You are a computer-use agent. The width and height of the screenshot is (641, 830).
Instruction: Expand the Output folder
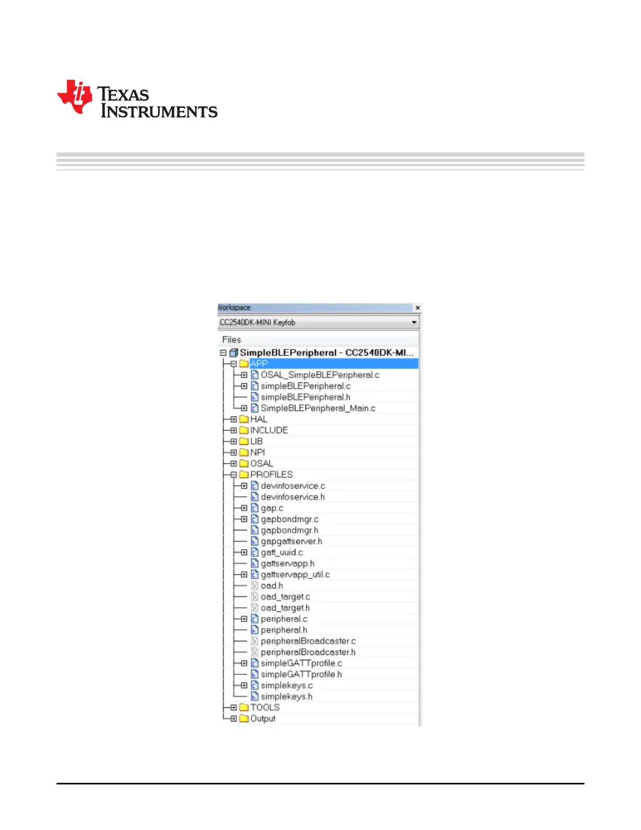point(234,718)
